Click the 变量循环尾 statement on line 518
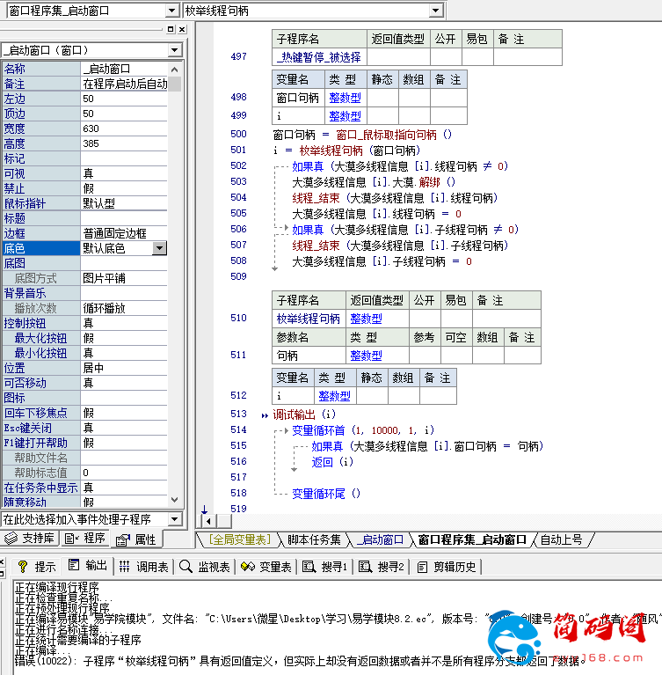This screenshot has width=662, height=675. point(326,494)
